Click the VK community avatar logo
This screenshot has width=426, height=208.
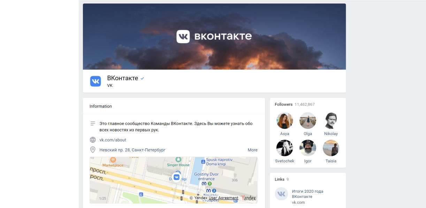tap(96, 81)
